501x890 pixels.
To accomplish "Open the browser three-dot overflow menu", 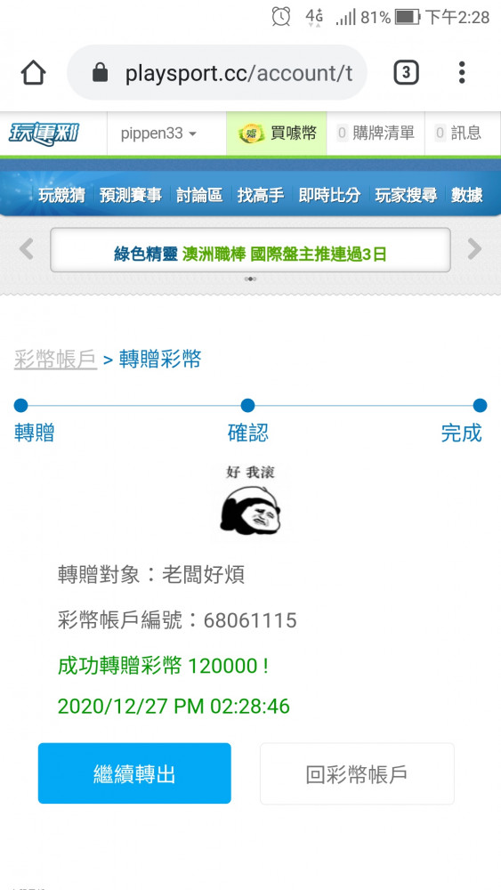I will pyautogui.click(x=462, y=73).
